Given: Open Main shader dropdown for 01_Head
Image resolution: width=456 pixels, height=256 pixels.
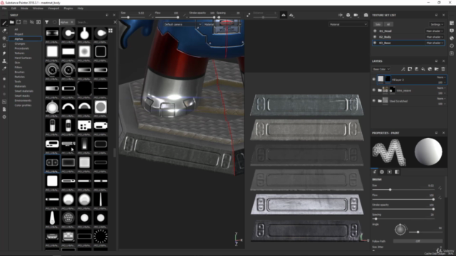Looking at the screenshot, I should [435, 31].
